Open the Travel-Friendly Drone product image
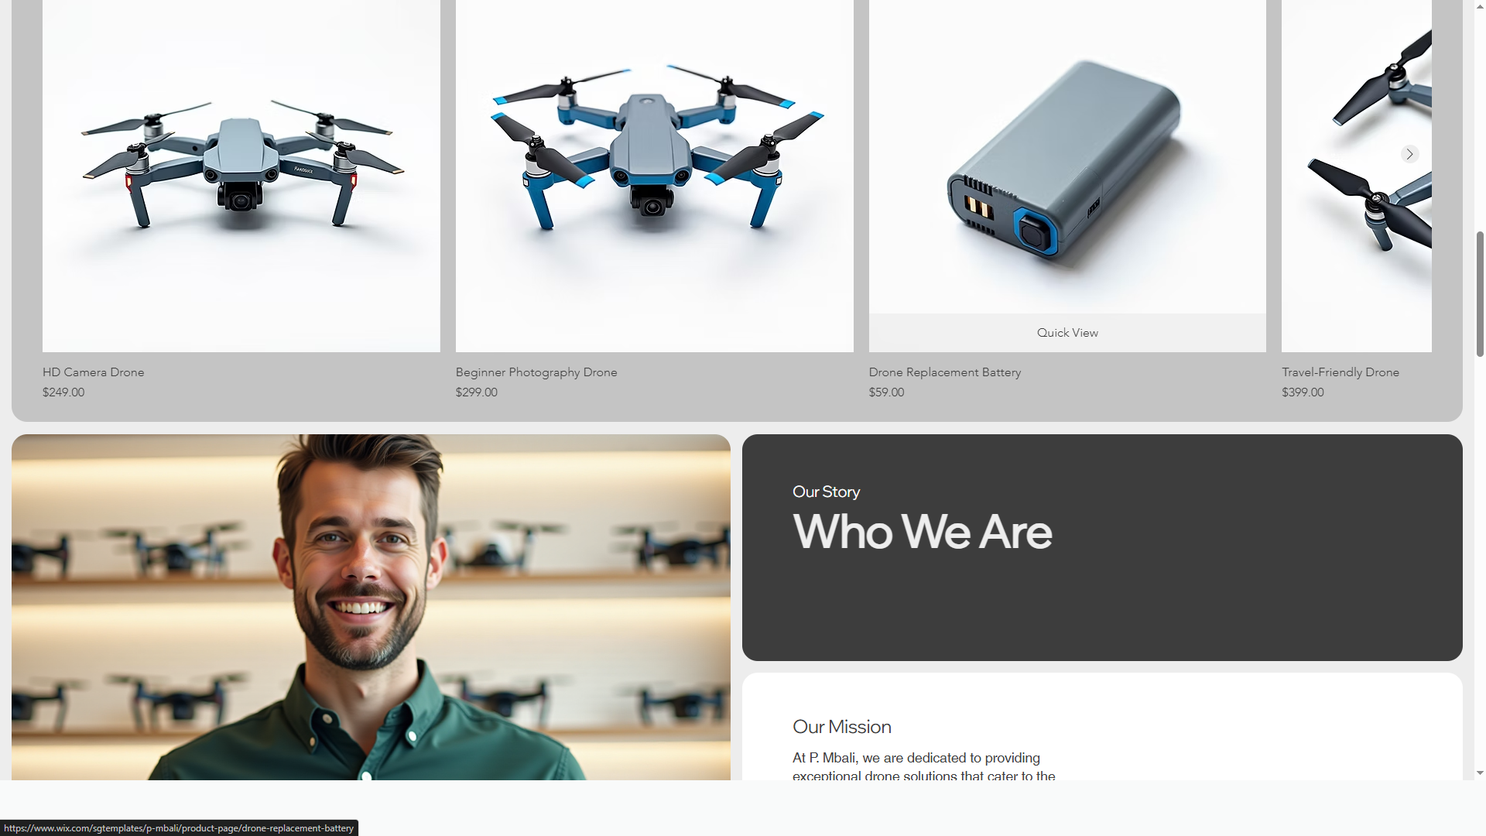The height and width of the screenshot is (836, 1486). tap(1357, 176)
